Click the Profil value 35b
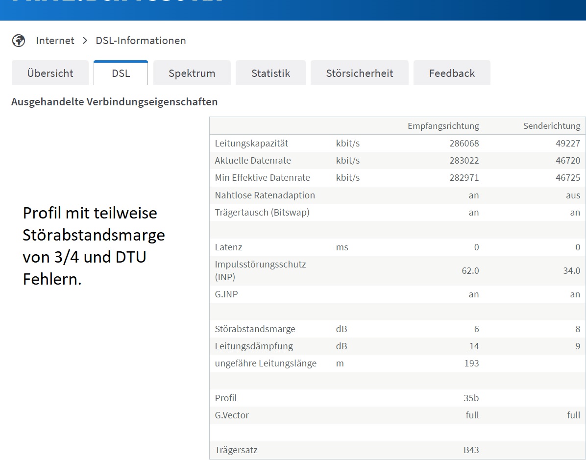Screen dimensions: 586x460 (x=471, y=398)
